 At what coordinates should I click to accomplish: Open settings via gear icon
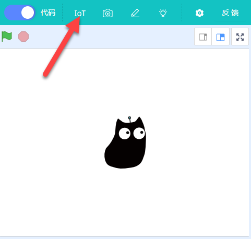coord(199,13)
